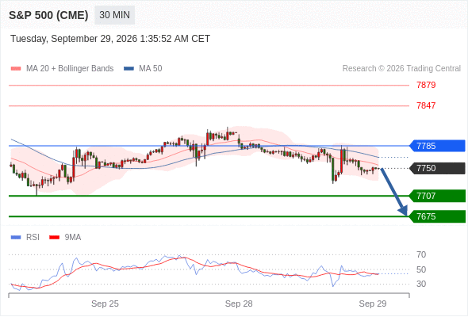Click the green 7675 support tag
This screenshot has width=468, height=317.
437,216
